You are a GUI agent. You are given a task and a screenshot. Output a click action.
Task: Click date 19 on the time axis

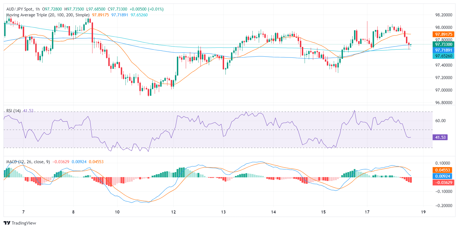(x=423, y=212)
